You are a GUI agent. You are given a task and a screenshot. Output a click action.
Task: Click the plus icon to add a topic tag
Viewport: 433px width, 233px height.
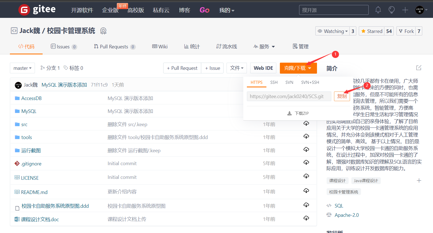[x=419, y=181]
